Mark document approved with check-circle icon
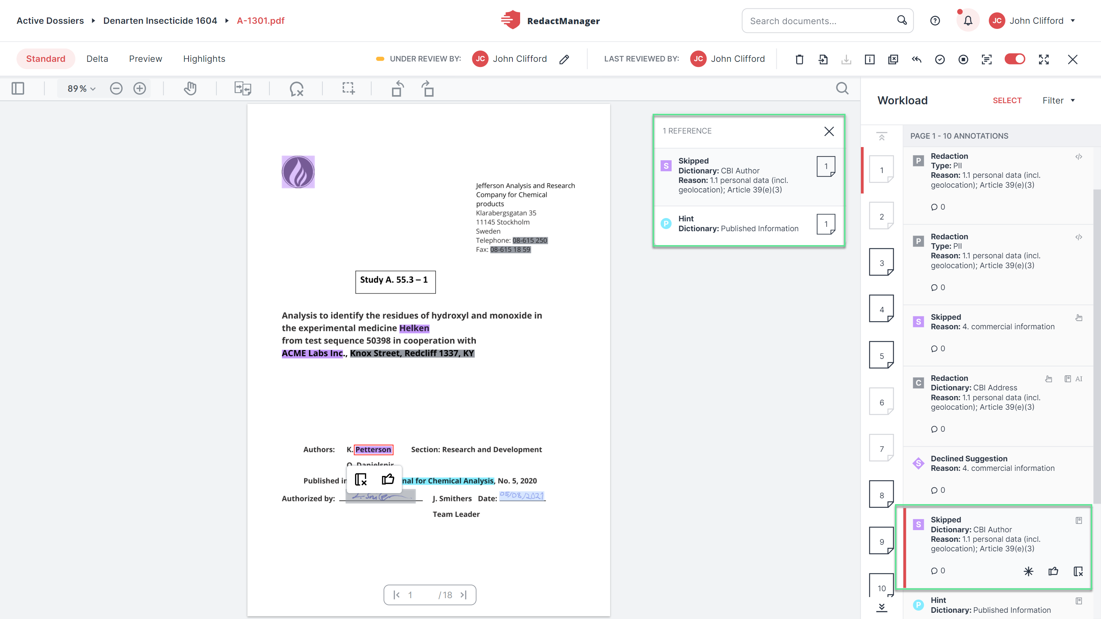The image size is (1101, 619). tap(940, 59)
